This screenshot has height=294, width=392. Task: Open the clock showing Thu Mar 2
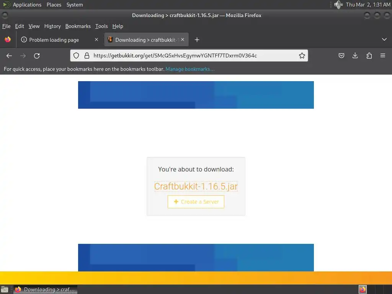point(368,5)
